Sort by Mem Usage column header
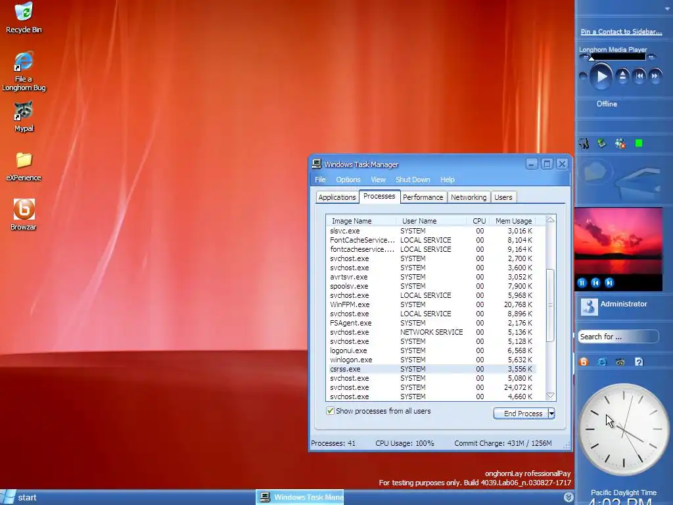 click(513, 221)
